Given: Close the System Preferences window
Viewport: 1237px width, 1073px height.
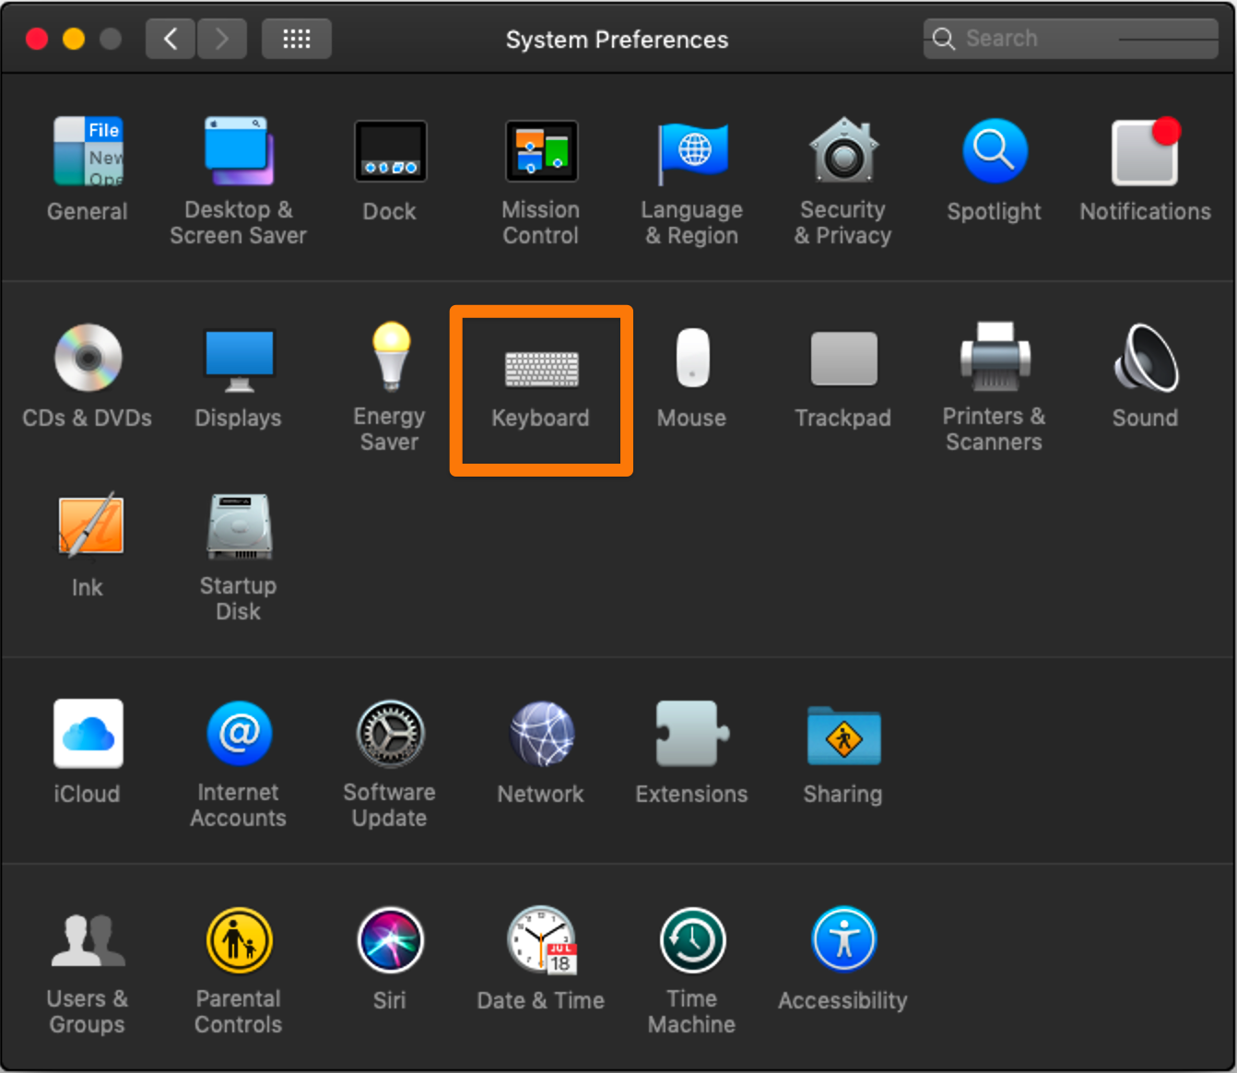Looking at the screenshot, I should (37, 39).
